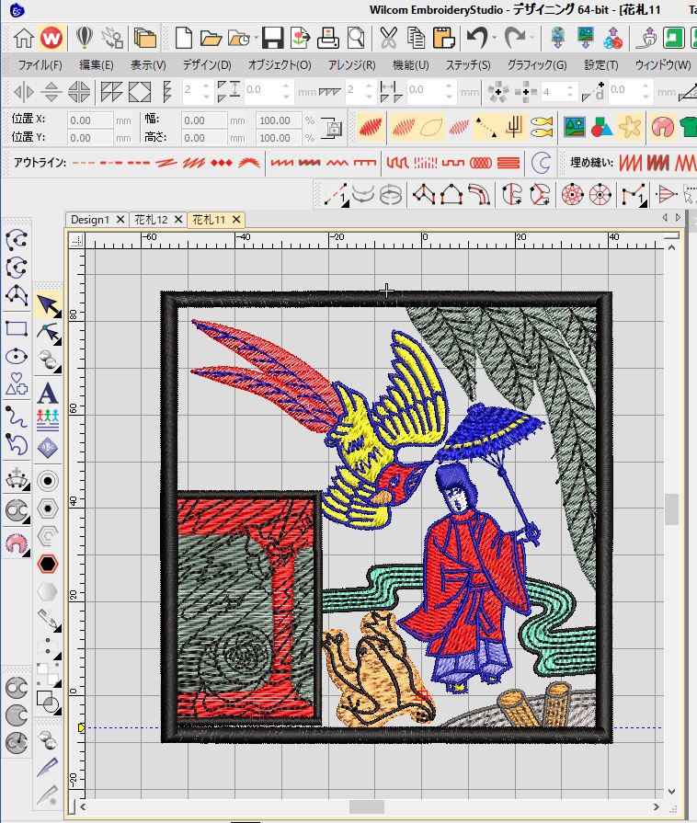697x823 pixels.
Task: Close the Design1 tab
Action: pyautogui.click(x=120, y=220)
